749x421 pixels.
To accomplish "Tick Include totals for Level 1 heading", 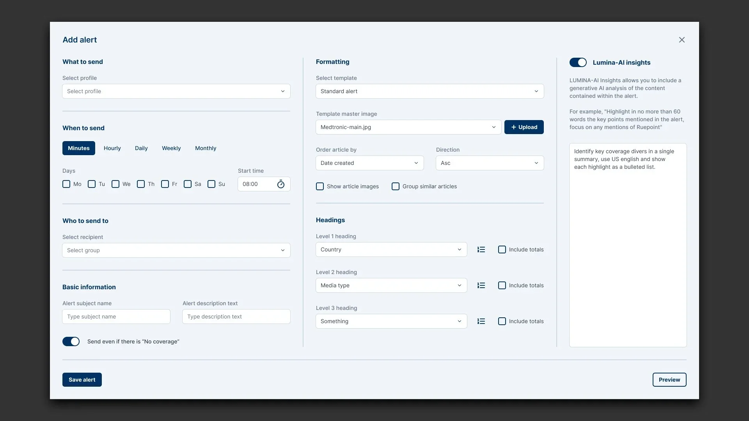I will (x=502, y=249).
